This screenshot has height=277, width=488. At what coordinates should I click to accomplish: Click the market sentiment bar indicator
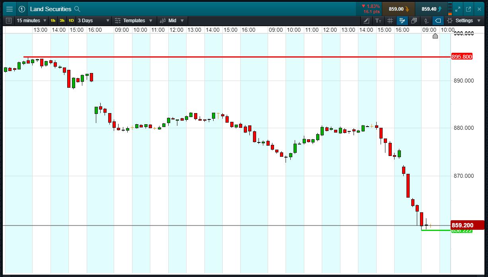pyautogui.click(x=450, y=9)
